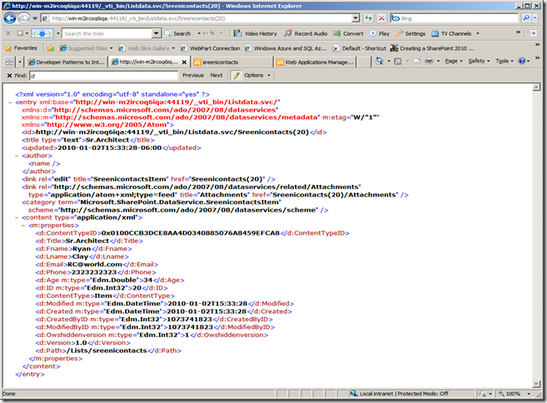Open the Find bar Options dropdown
The width and height of the screenshot is (547, 403).
click(257, 76)
